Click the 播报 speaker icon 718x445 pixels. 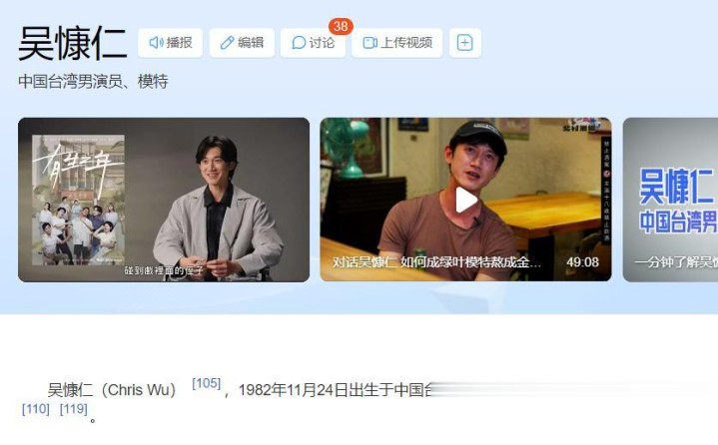pyautogui.click(x=157, y=43)
